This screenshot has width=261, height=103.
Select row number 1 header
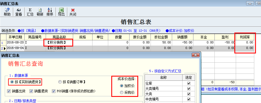tap(3, 43)
